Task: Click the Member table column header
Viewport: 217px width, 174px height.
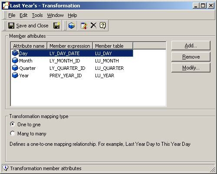Action: (113, 46)
